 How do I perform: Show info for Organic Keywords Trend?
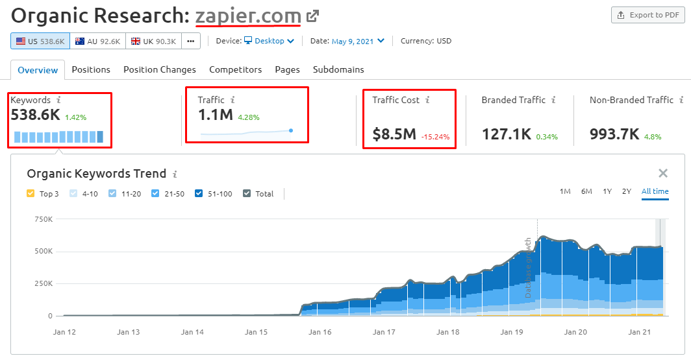(175, 174)
